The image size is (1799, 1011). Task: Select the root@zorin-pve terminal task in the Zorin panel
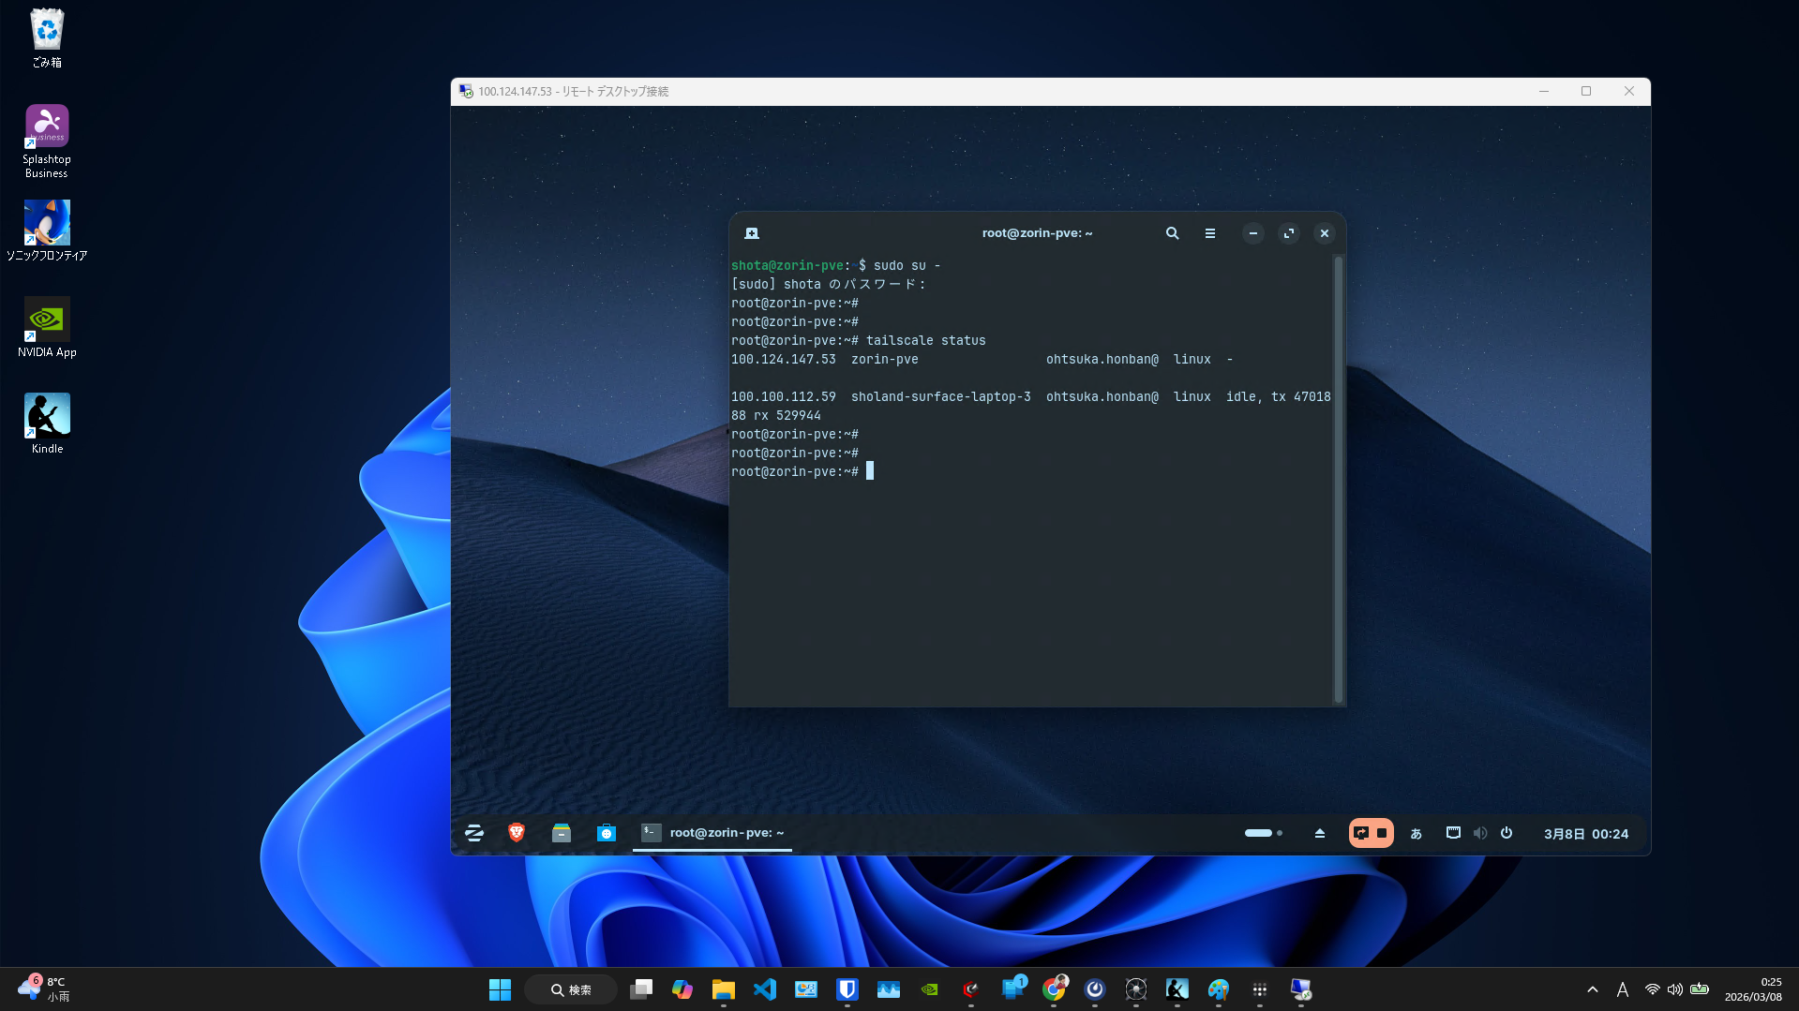(x=712, y=833)
